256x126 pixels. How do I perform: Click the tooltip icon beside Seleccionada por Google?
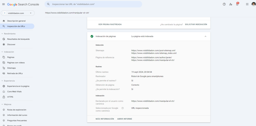click(x=122, y=108)
